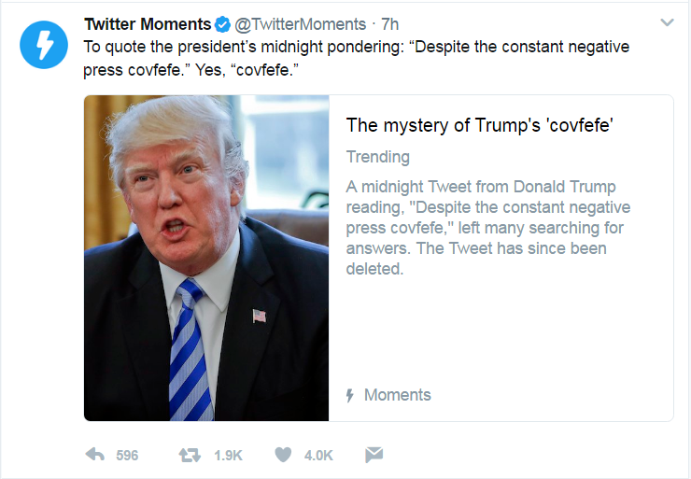Click the Moments label at card bottom
691x479 pixels.
tap(398, 395)
